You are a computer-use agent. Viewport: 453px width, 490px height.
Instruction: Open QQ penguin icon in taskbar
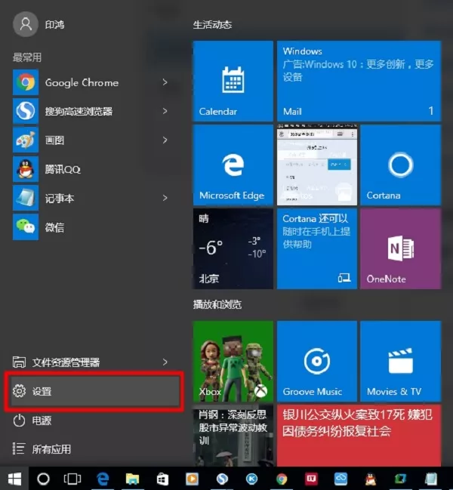(371, 479)
